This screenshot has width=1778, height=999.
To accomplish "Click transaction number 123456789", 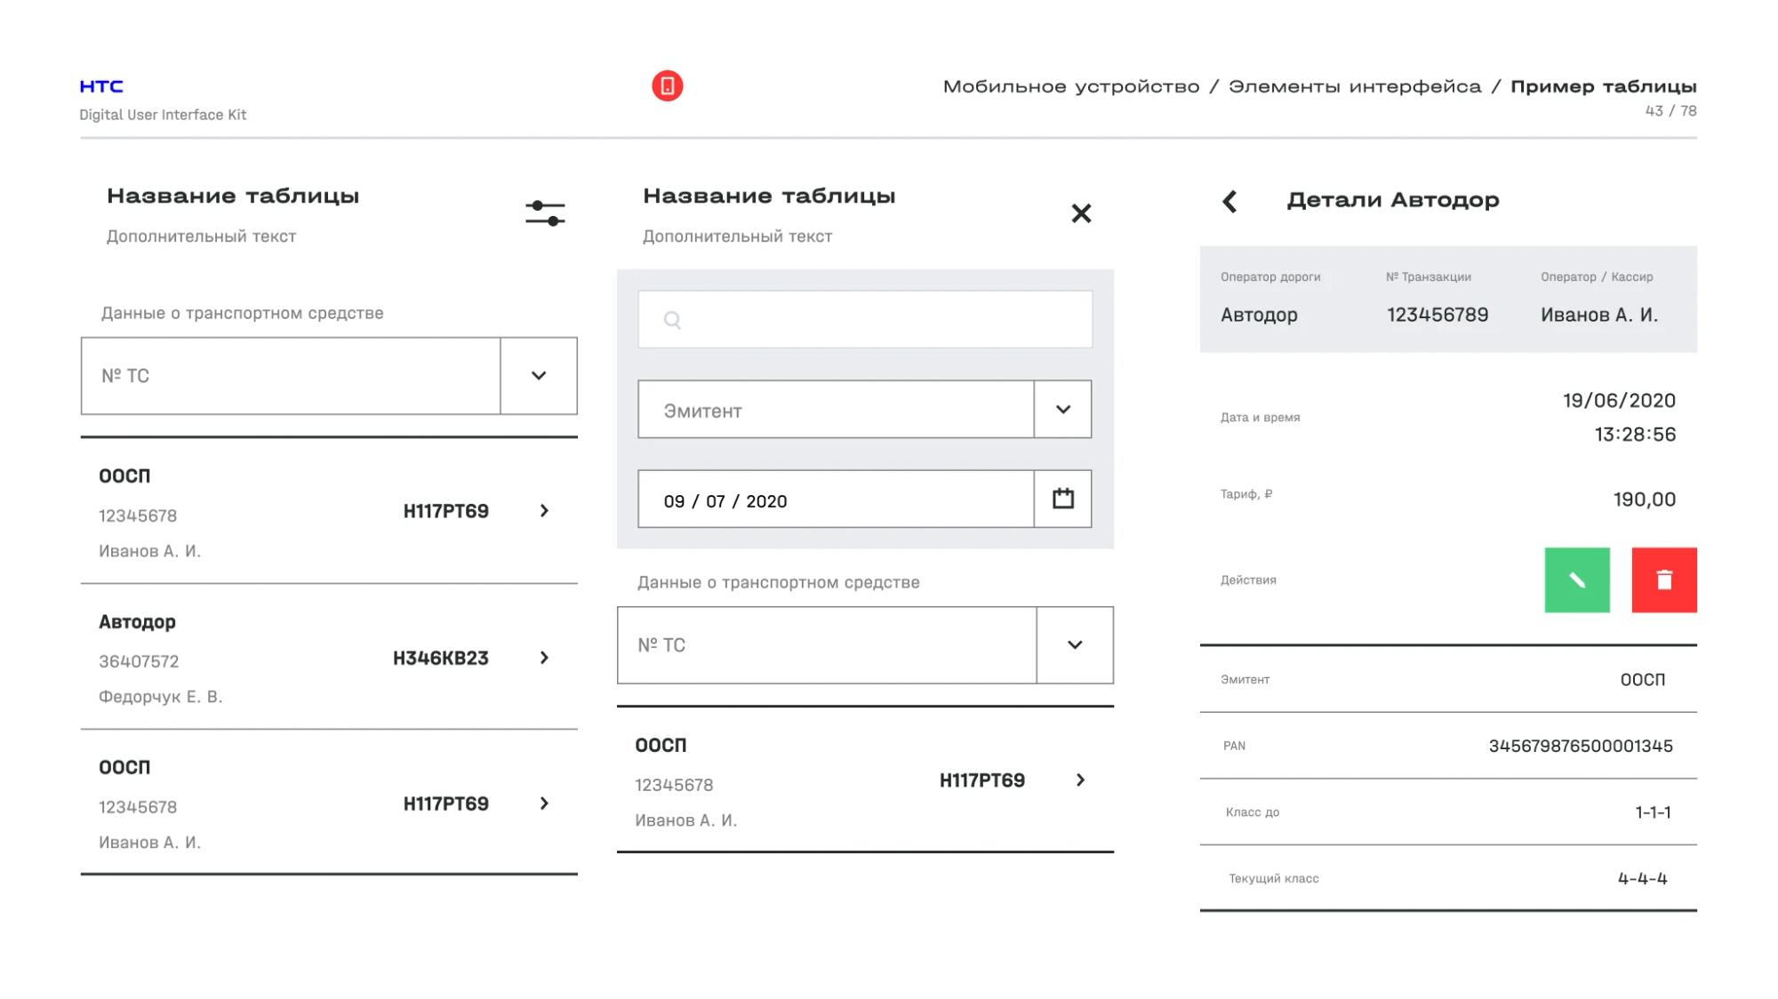I will click(x=1438, y=315).
